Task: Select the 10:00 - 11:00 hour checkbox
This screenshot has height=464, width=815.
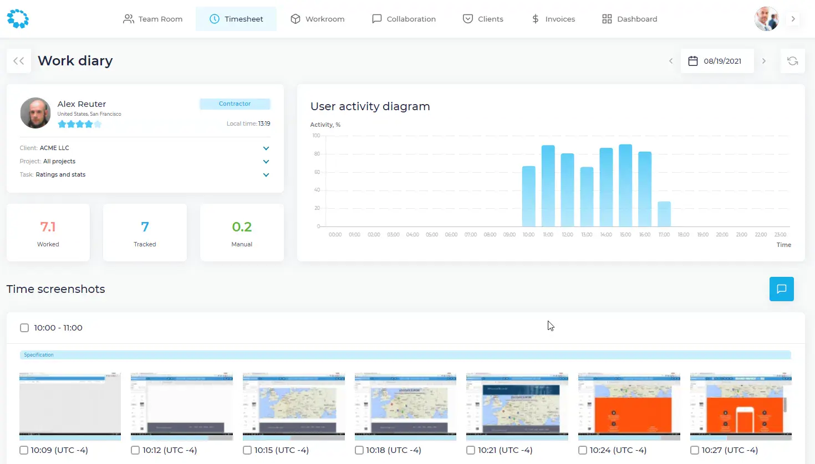Action: [24, 328]
